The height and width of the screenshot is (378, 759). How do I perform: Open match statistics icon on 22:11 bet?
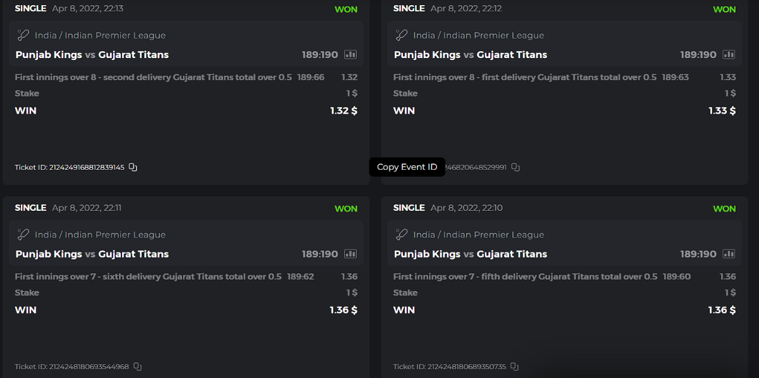click(x=350, y=254)
